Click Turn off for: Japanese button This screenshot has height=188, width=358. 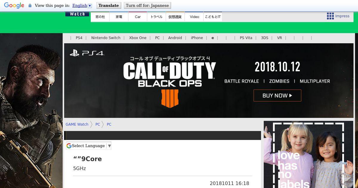pyautogui.click(x=147, y=5)
